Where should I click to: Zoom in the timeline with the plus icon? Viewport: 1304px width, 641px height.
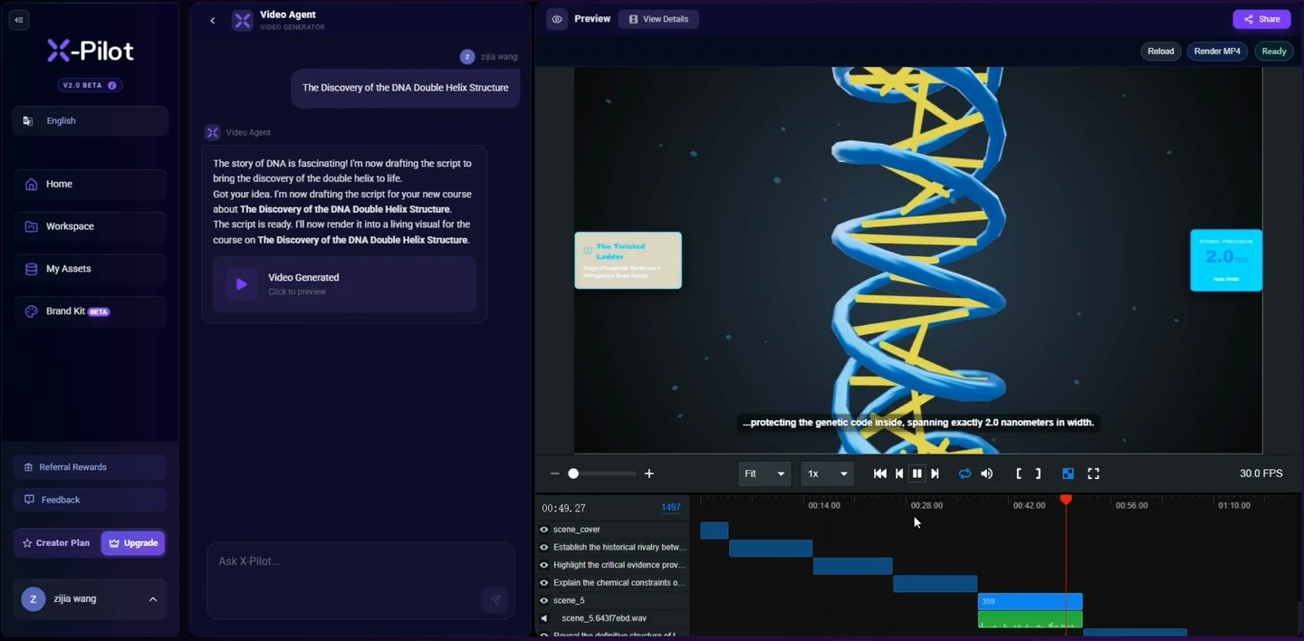(x=648, y=474)
